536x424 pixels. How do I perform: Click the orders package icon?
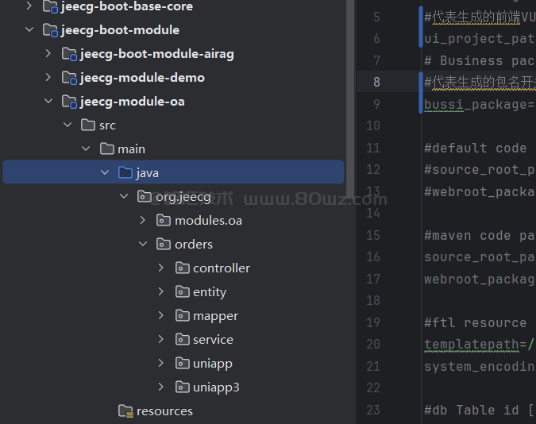pyautogui.click(x=164, y=244)
